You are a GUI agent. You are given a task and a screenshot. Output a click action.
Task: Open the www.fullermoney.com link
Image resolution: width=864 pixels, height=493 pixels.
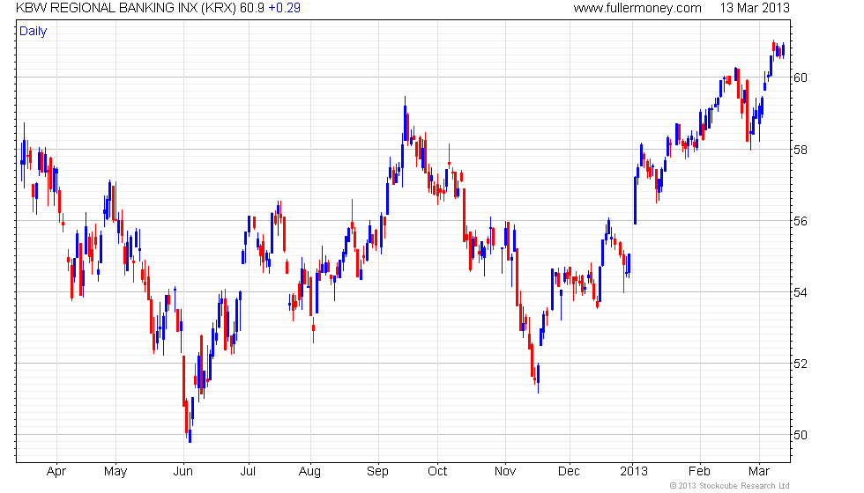[x=637, y=8]
